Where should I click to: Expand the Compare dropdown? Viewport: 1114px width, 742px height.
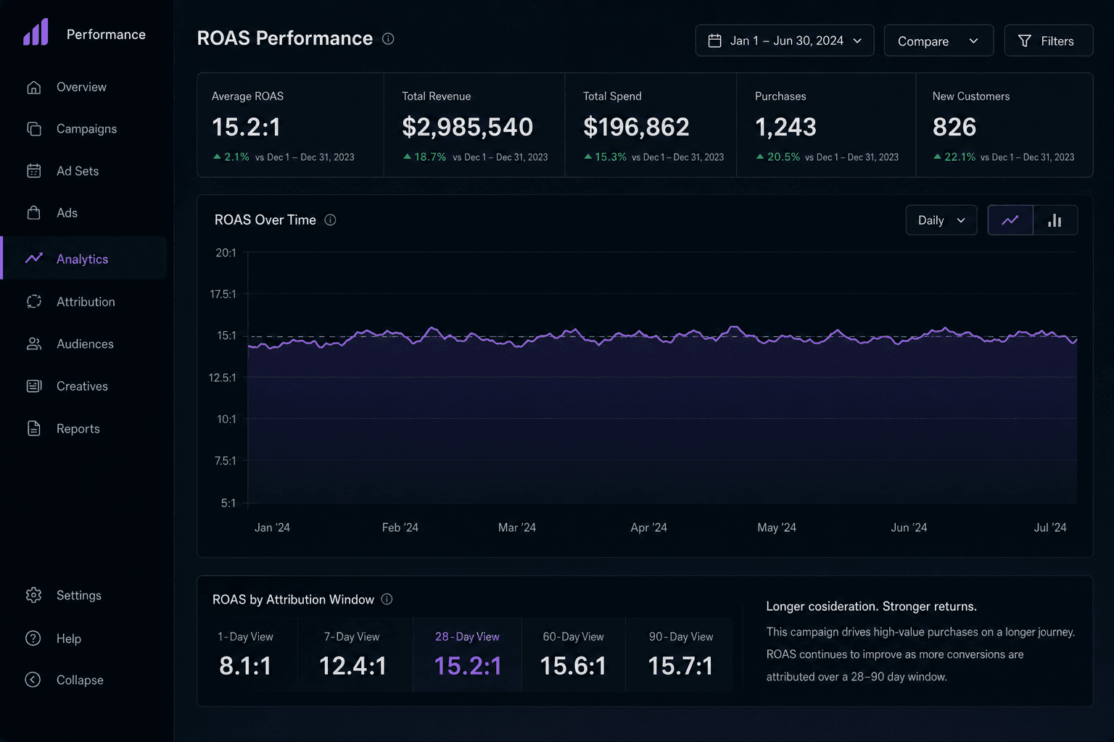pos(938,41)
